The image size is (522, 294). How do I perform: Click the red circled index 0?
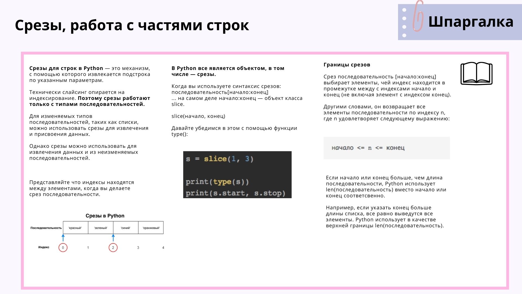[x=63, y=247]
